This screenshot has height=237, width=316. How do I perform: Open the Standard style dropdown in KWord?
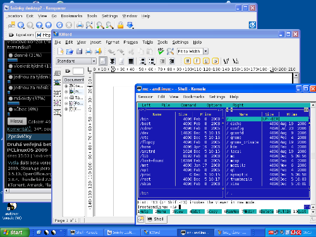click(x=94, y=61)
